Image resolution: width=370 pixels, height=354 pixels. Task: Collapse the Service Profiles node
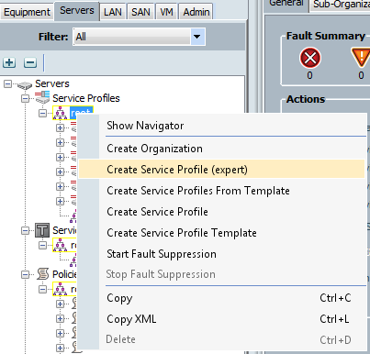tap(26, 98)
